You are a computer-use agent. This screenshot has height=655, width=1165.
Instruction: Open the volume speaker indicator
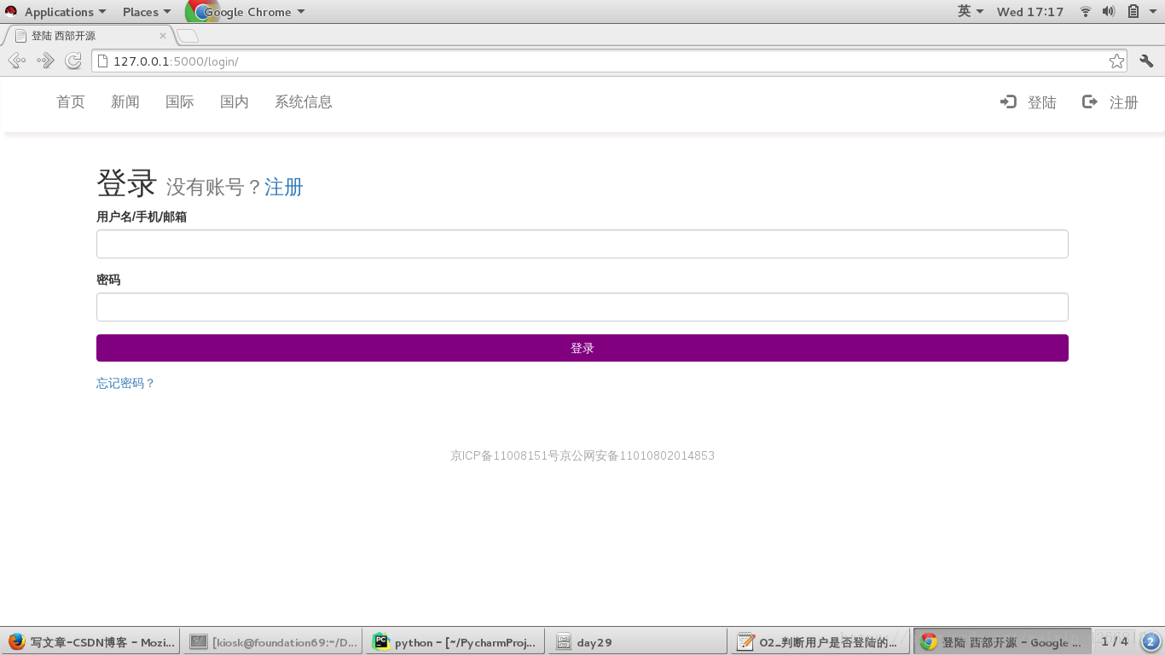point(1109,11)
